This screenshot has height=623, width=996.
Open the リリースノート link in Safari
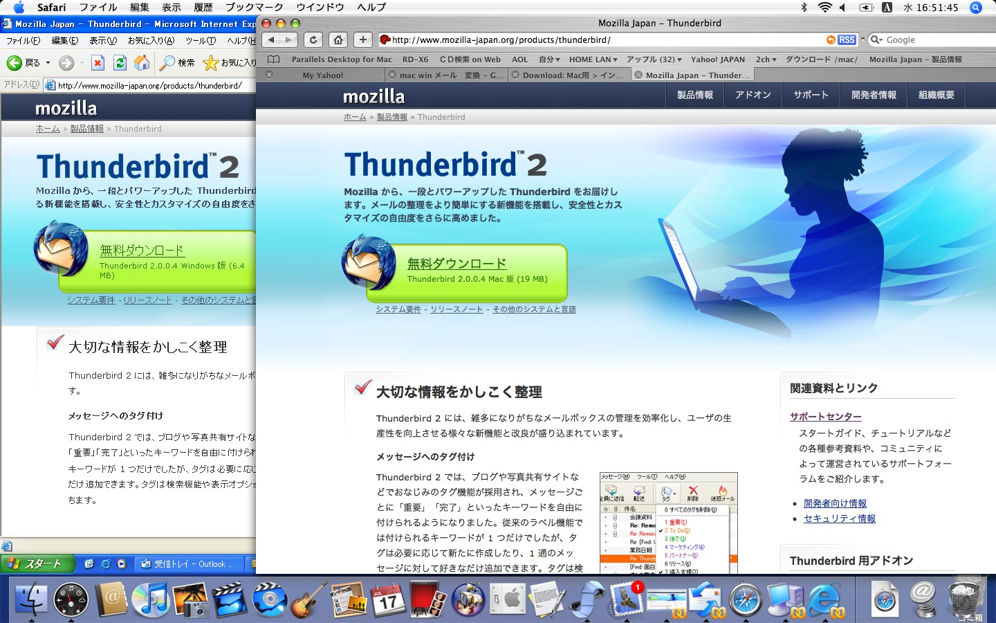pos(456,309)
